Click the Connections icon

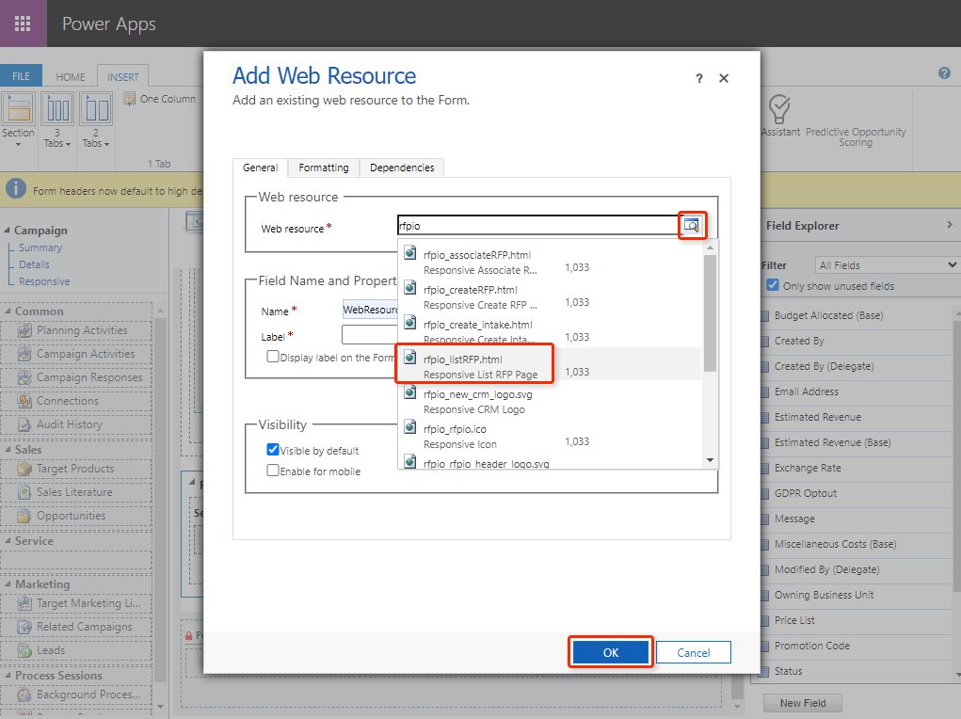point(24,401)
